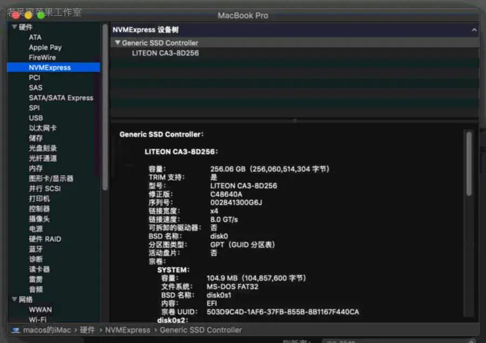Click 硬件 in the bottom path bar

(x=87, y=330)
